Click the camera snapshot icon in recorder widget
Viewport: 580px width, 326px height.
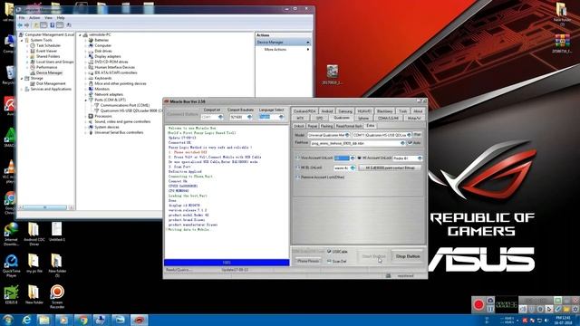490,301
